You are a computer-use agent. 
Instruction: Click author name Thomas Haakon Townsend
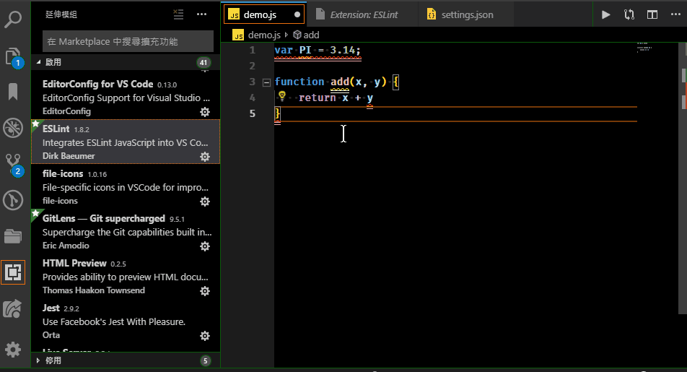tap(94, 290)
